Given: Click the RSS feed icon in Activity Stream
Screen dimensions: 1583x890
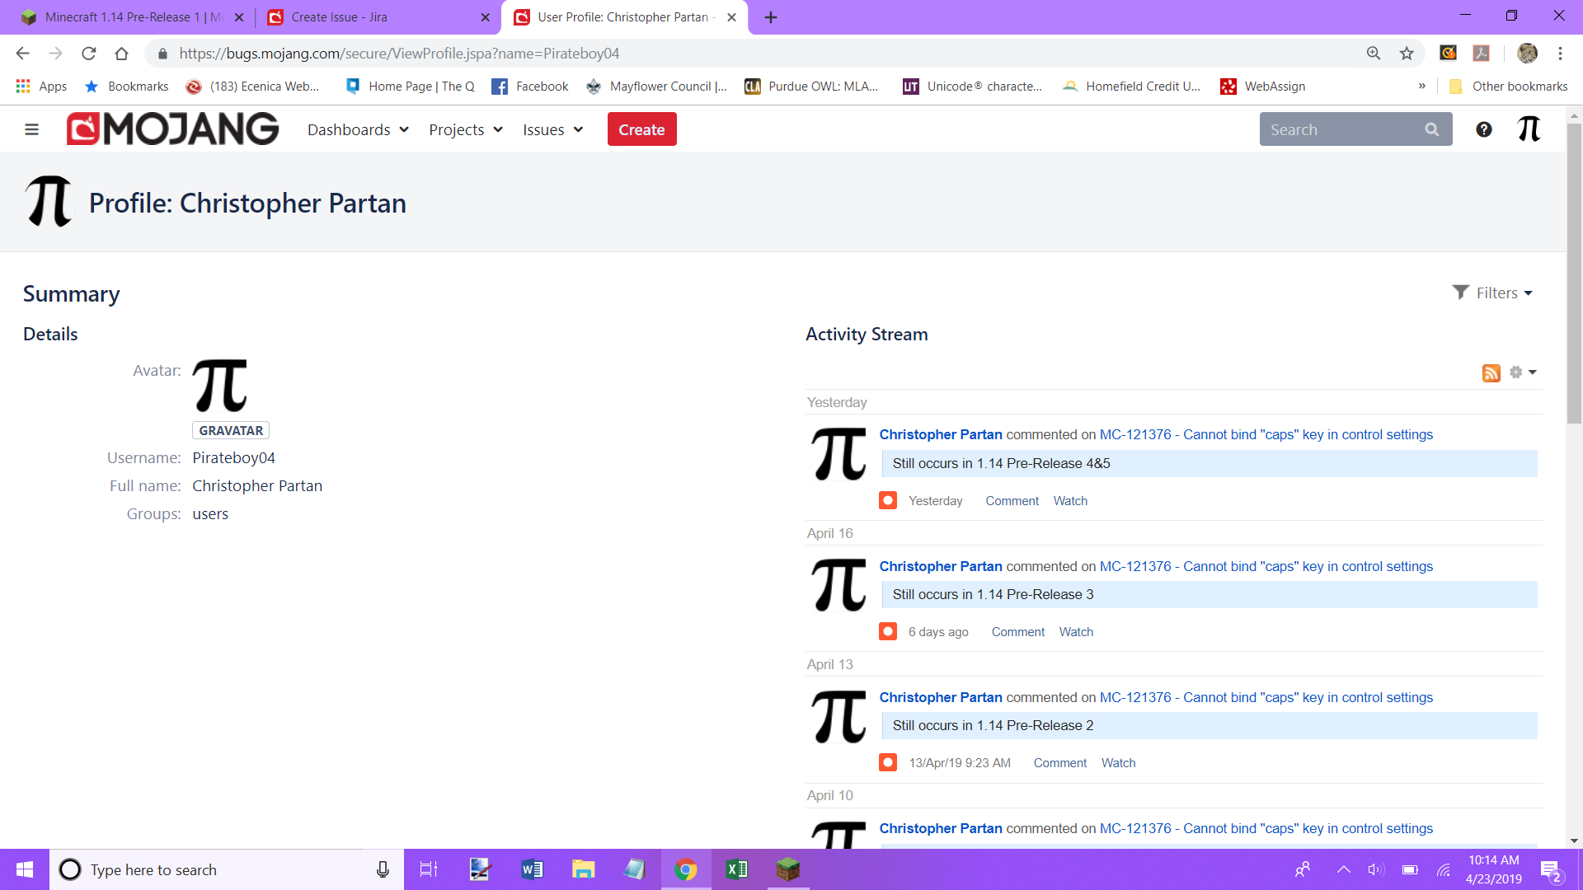Looking at the screenshot, I should point(1491,372).
